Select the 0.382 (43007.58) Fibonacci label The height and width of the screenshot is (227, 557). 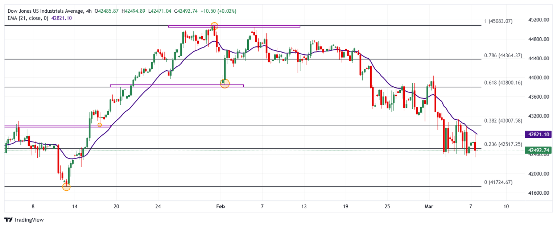coord(504,120)
